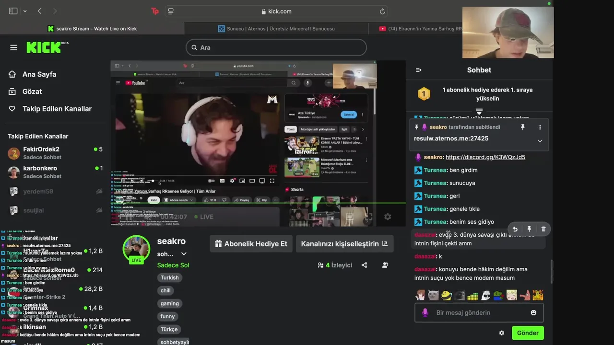Image resolution: width=614 pixels, height=345 pixels.
Task: Click the Safari sidebar toggle icon
Action: (x=13, y=11)
